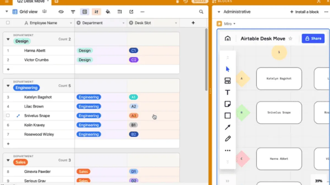The width and height of the screenshot is (330, 185).
Task: Select the Miro templates tool
Action: [x=228, y=81]
